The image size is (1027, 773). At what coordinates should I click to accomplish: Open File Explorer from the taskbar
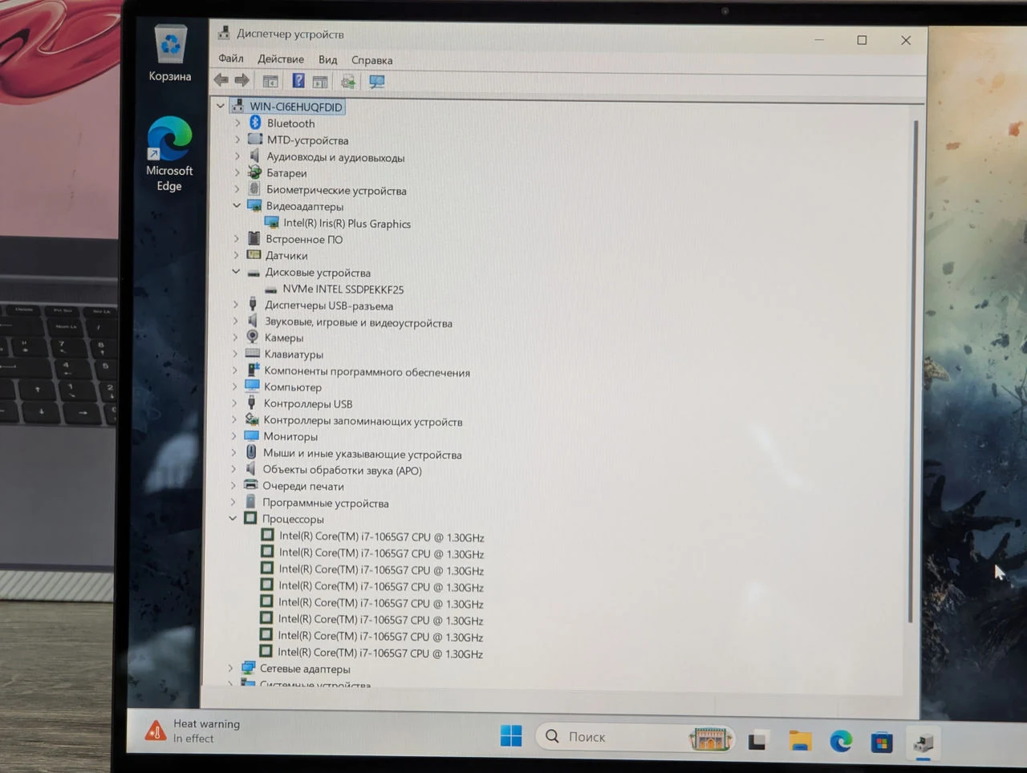coord(800,741)
